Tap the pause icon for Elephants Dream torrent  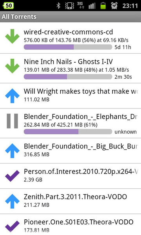12,121
